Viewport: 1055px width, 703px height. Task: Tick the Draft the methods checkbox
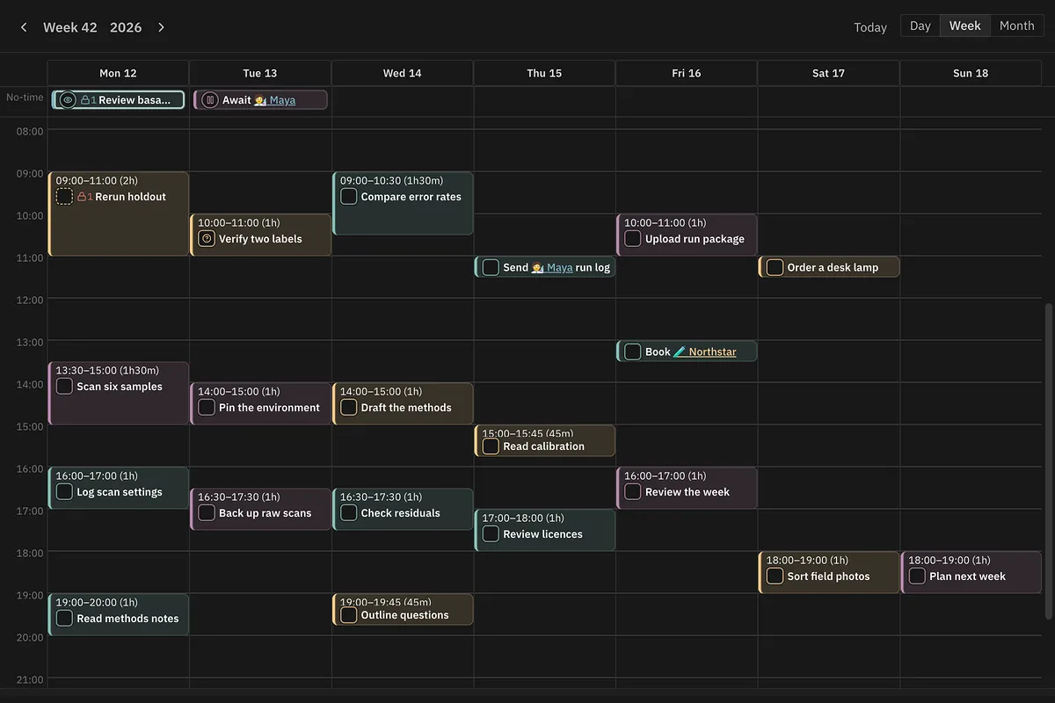(349, 408)
